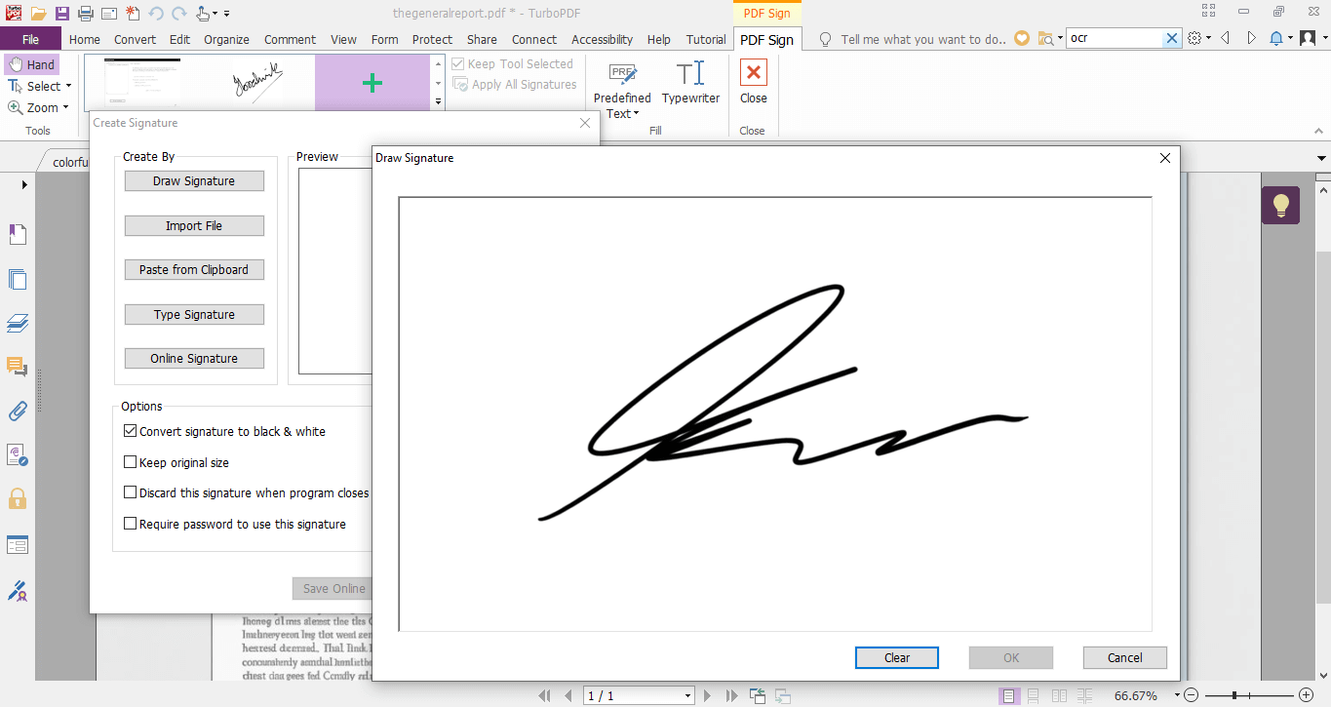The height and width of the screenshot is (707, 1331).
Task: Enable Keep original size option
Action: (130, 461)
